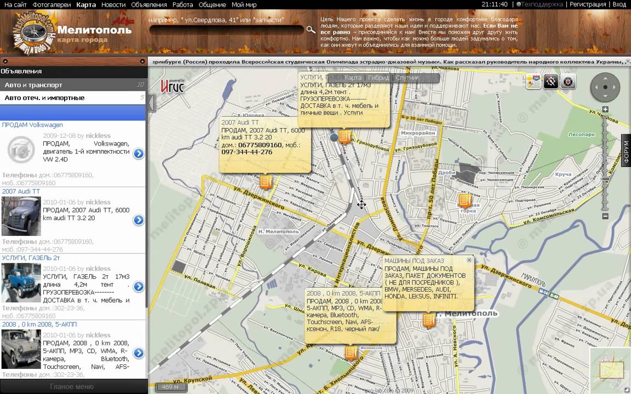Click the blue dot marker near ГАЗЕЛЬ marker
631x394 pixels.
click(x=334, y=137)
